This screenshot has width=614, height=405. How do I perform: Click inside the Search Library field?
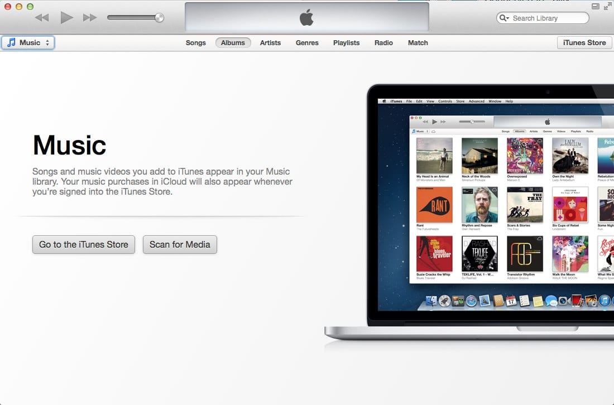(543, 18)
